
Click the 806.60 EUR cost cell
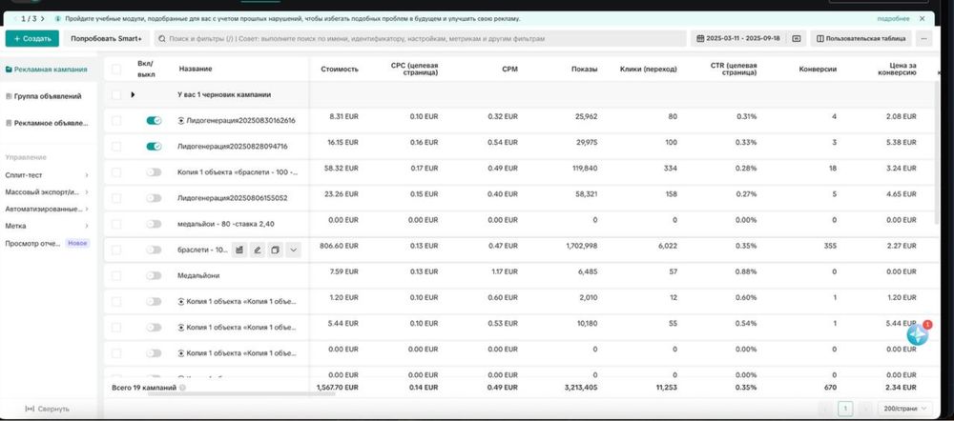point(339,246)
